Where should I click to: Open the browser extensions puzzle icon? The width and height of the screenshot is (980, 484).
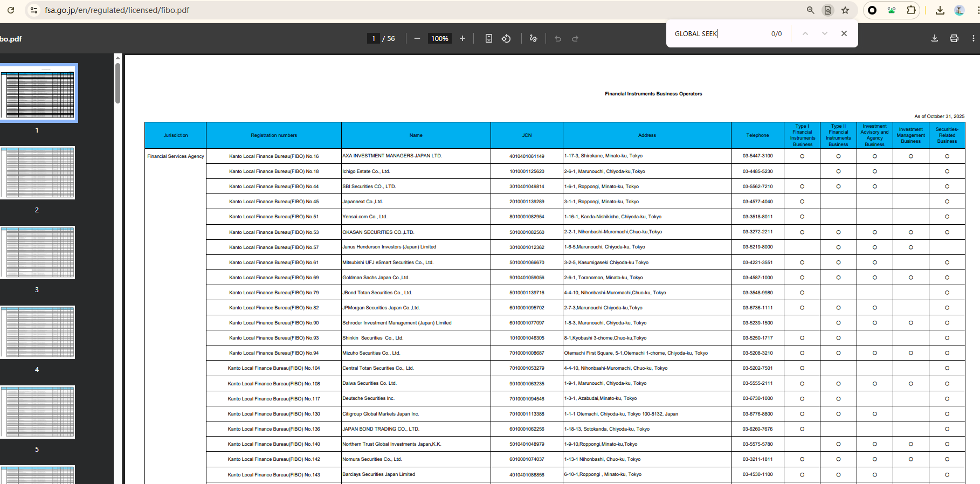click(911, 10)
